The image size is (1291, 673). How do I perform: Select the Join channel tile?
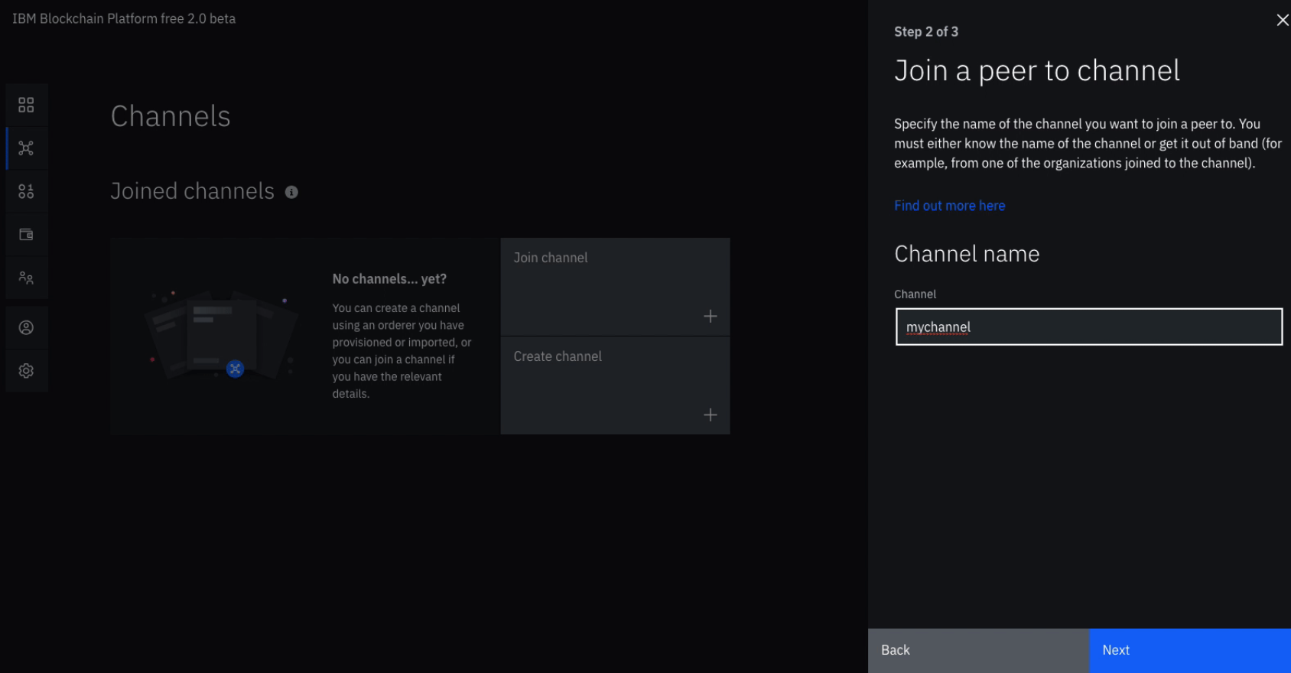coord(615,287)
